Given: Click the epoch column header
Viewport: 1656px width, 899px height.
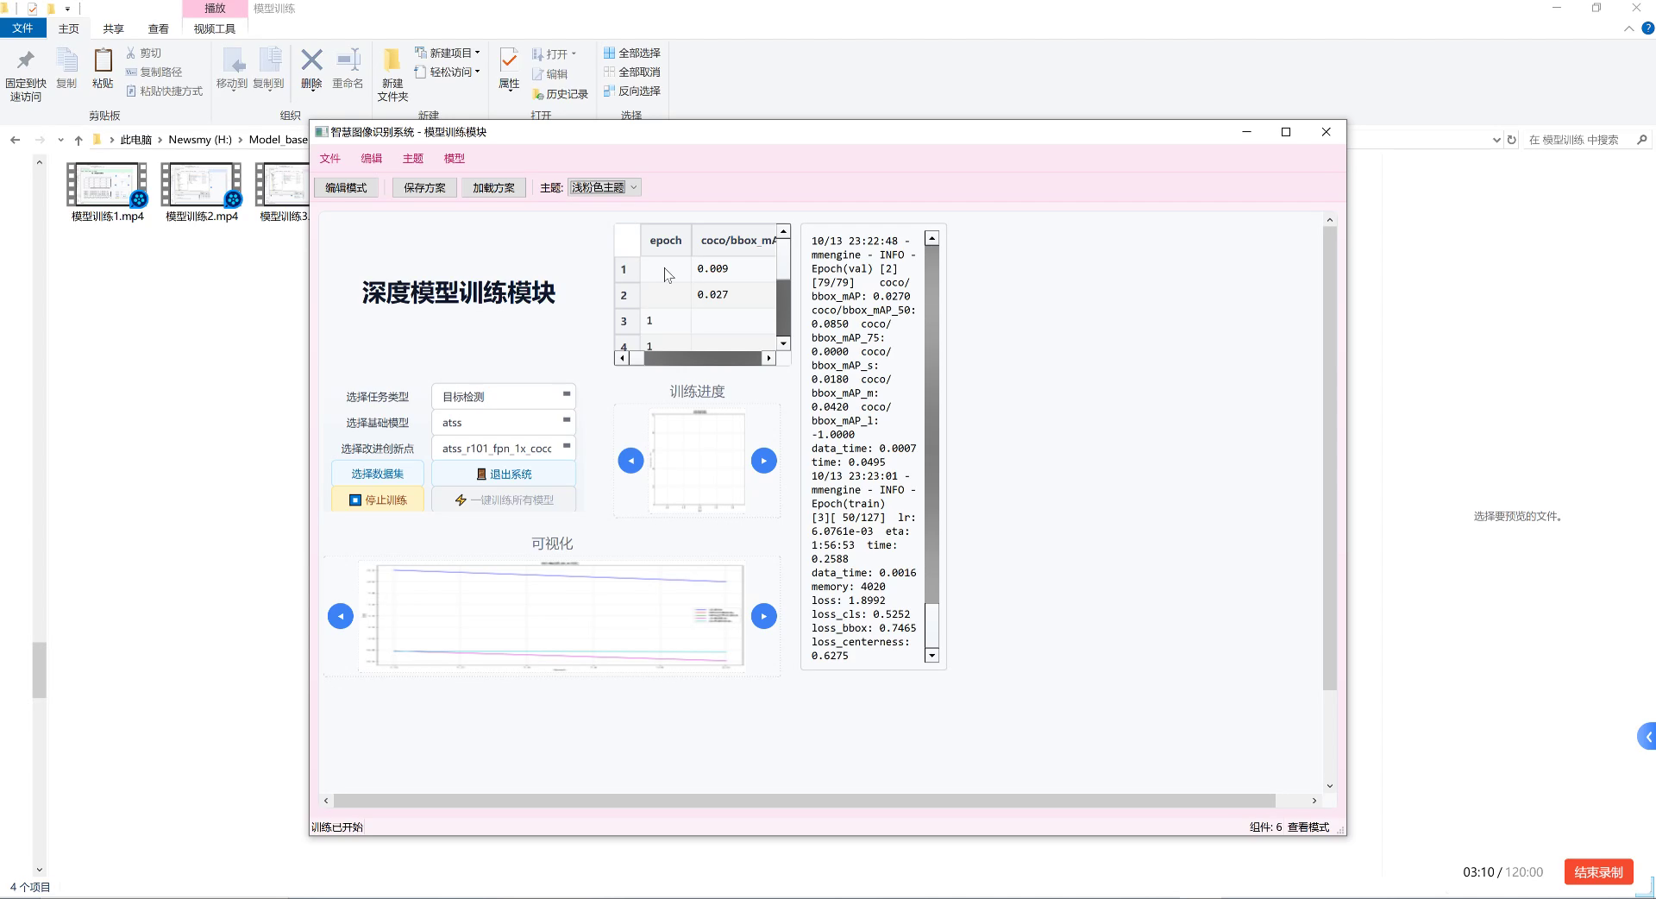Looking at the screenshot, I should (x=665, y=241).
